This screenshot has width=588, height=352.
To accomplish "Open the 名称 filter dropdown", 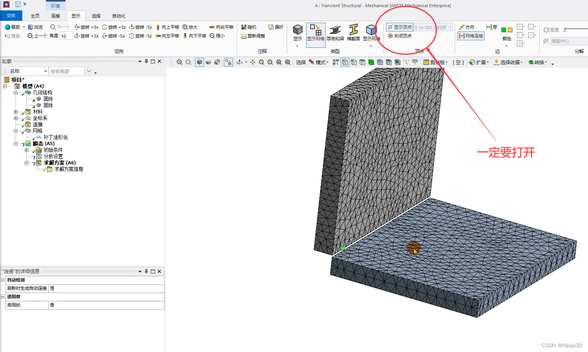I will [46, 71].
